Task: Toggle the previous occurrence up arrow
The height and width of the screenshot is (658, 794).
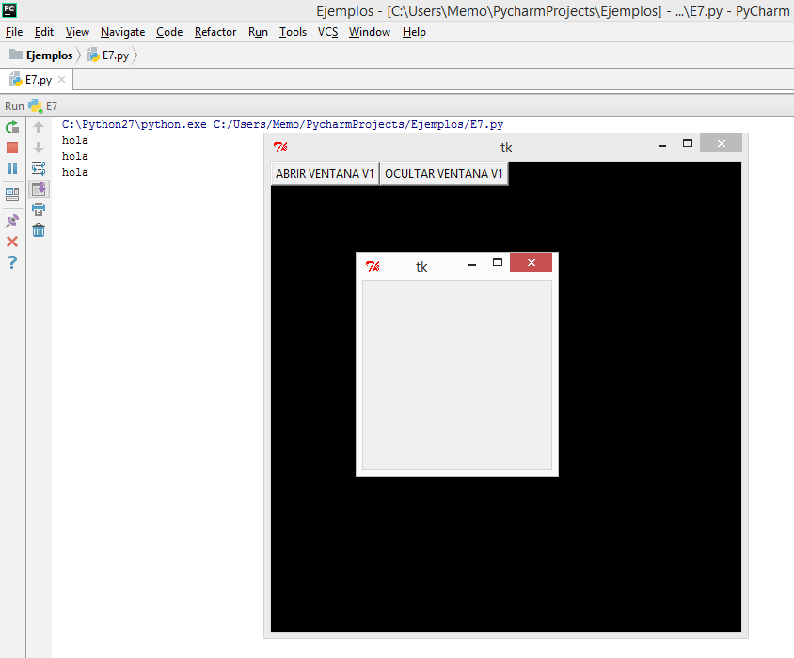Action: 39,128
